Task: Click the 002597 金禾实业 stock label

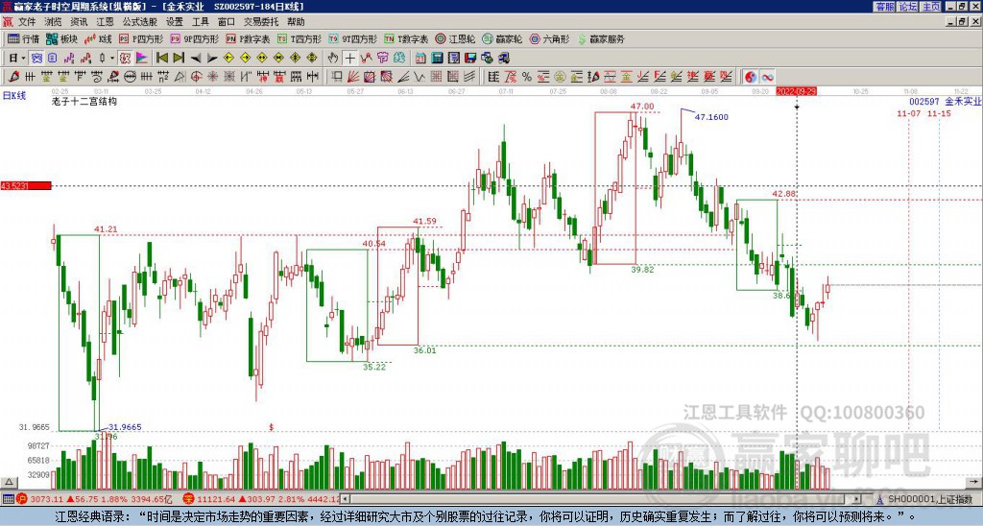Action: [x=946, y=101]
